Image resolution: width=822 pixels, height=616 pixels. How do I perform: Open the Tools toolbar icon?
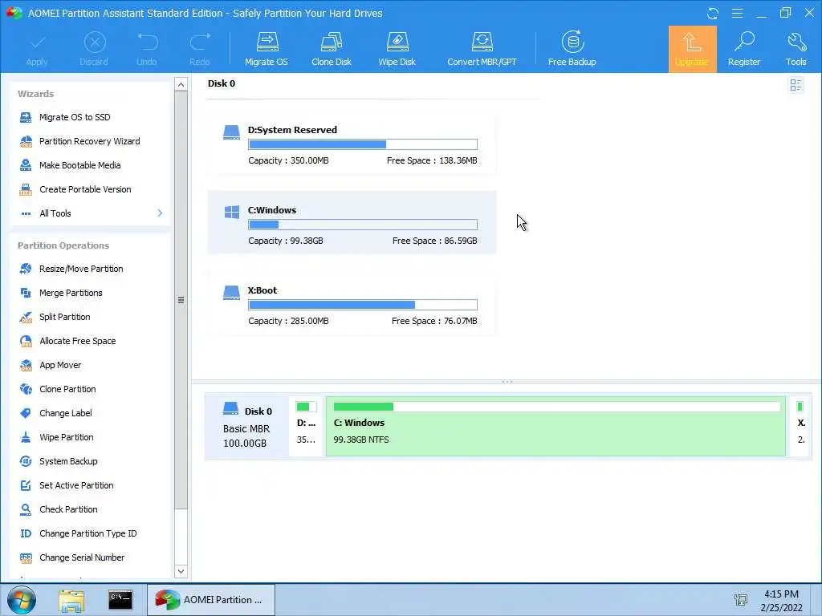(796, 49)
